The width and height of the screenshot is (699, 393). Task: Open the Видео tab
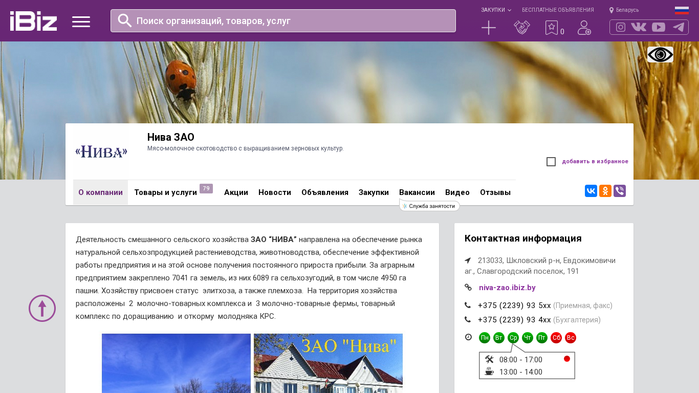[x=457, y=192]
